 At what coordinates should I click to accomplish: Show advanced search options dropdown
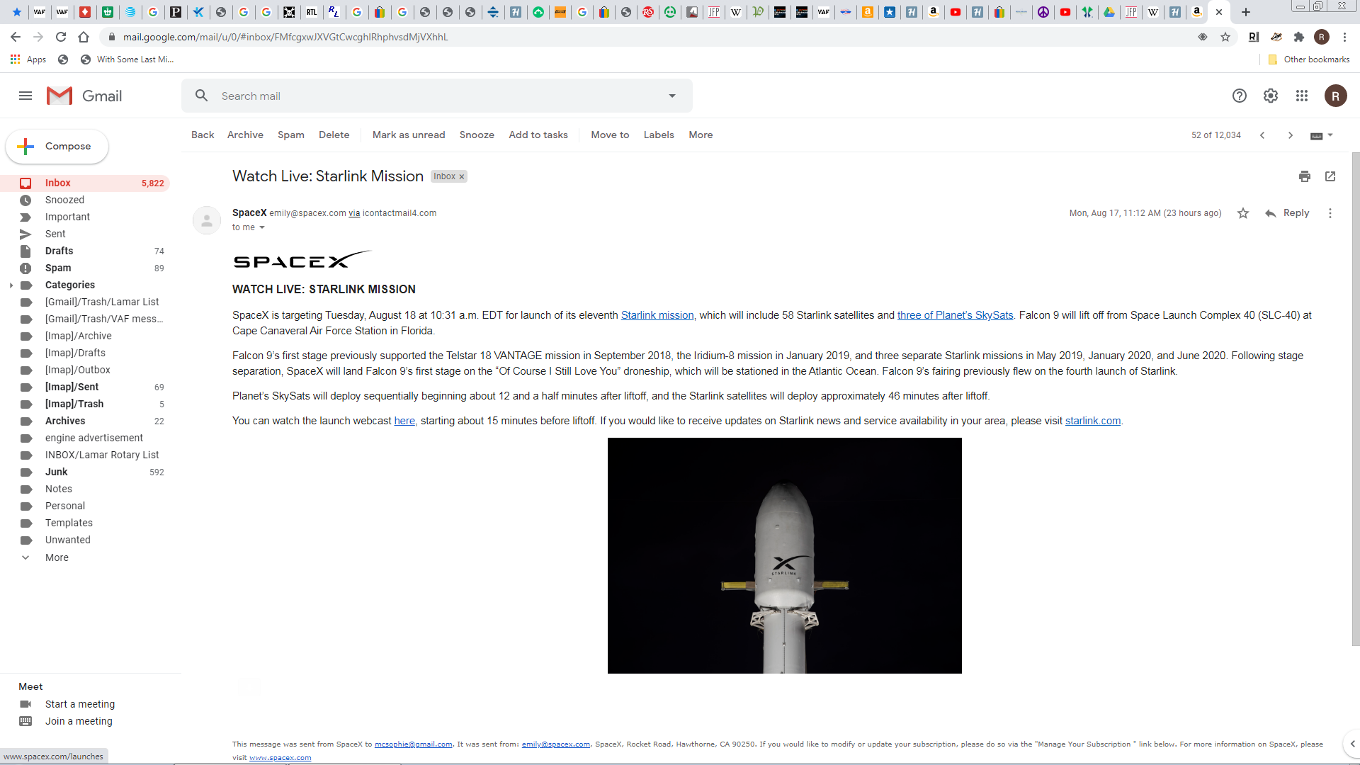(x=671, y=96)
